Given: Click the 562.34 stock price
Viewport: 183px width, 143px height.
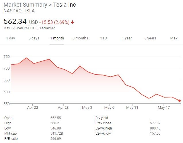Looking at the screenshot, I should point(15,22).
